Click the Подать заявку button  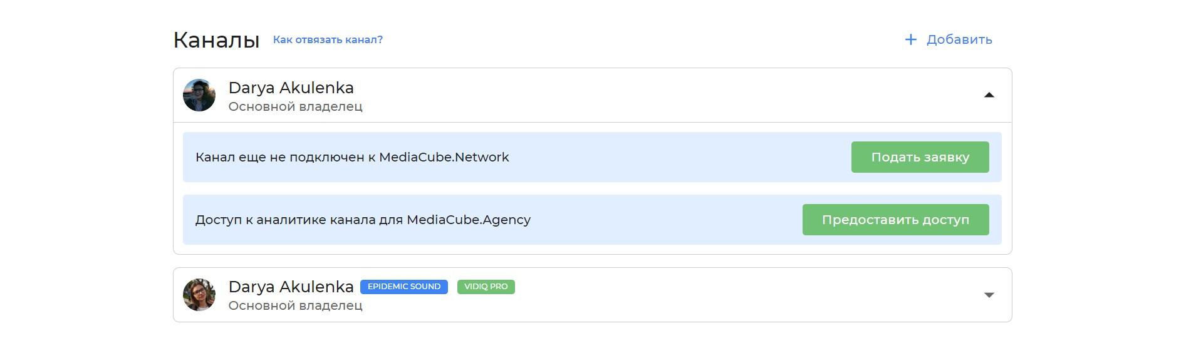(x=920, y=157)
